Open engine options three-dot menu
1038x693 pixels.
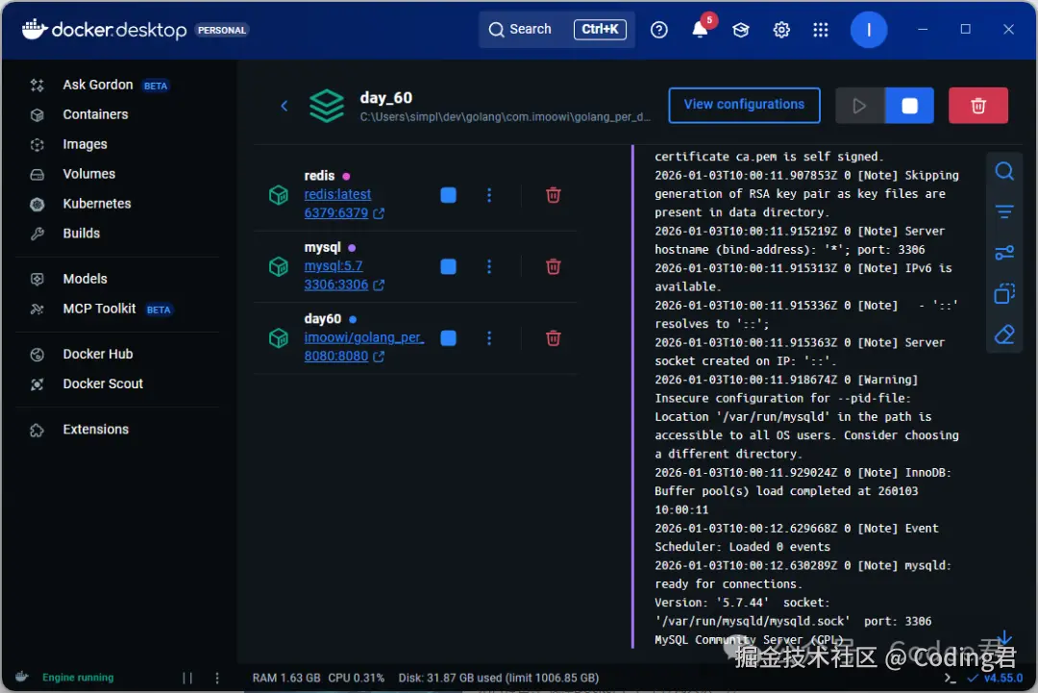(x=217, y=678)
